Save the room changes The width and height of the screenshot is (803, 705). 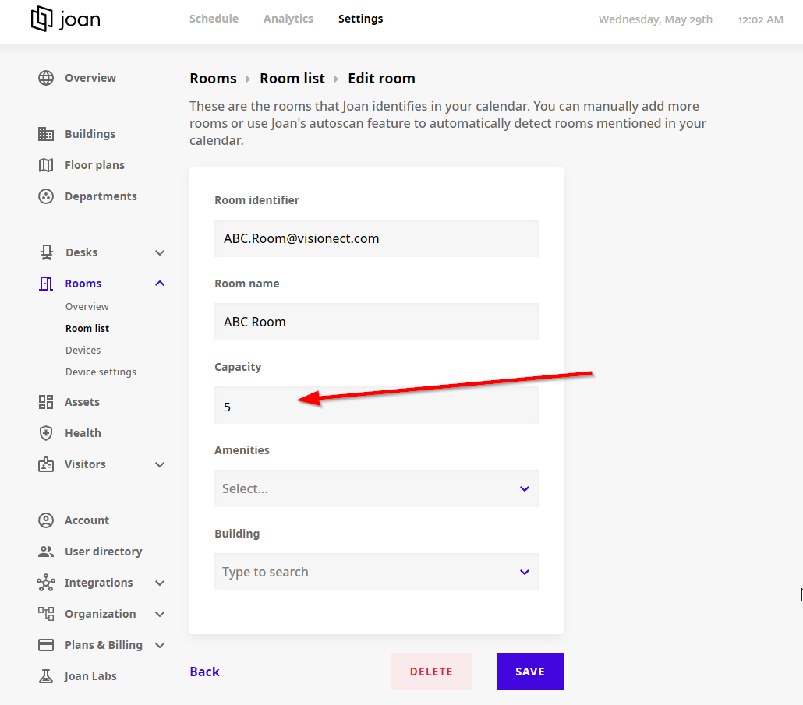530,672
